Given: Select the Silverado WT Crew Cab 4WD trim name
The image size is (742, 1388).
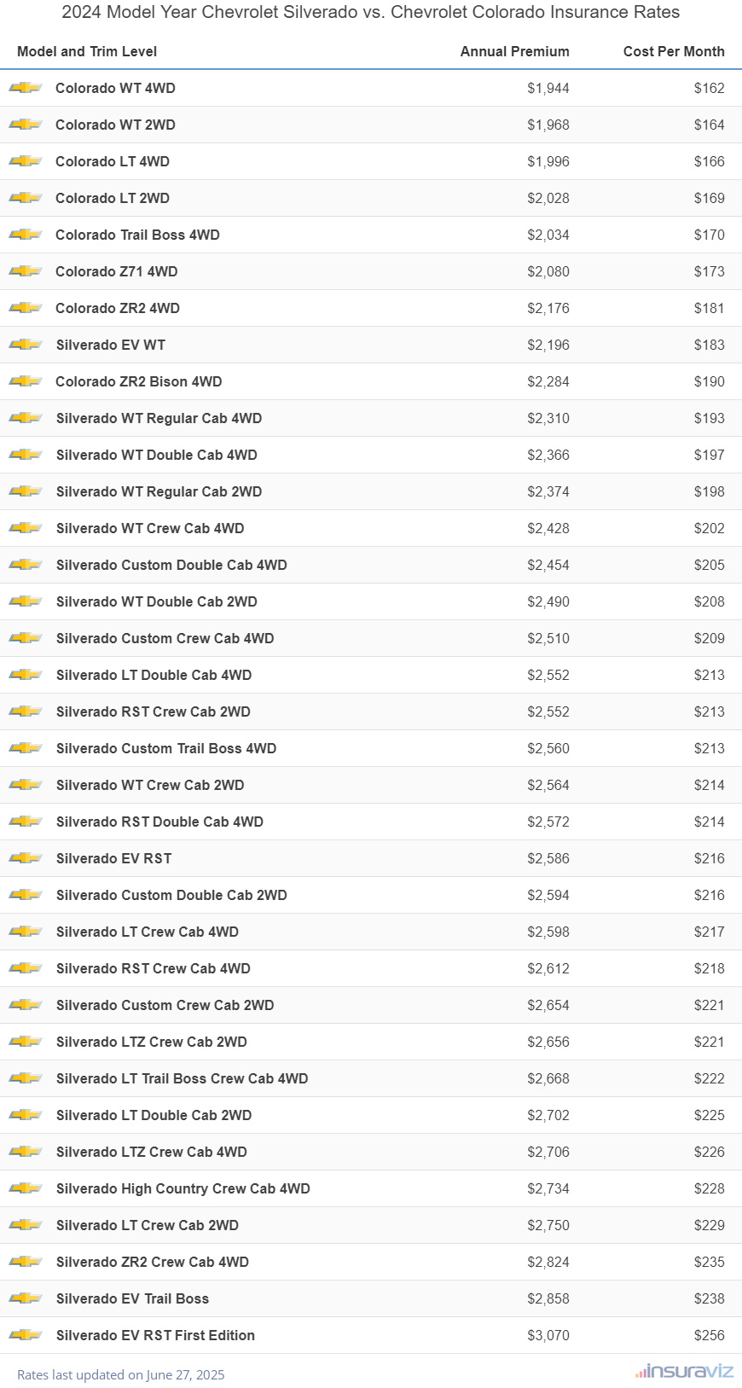Looking at the screenshot, I should pyautogui.click(x=150, y=528).
